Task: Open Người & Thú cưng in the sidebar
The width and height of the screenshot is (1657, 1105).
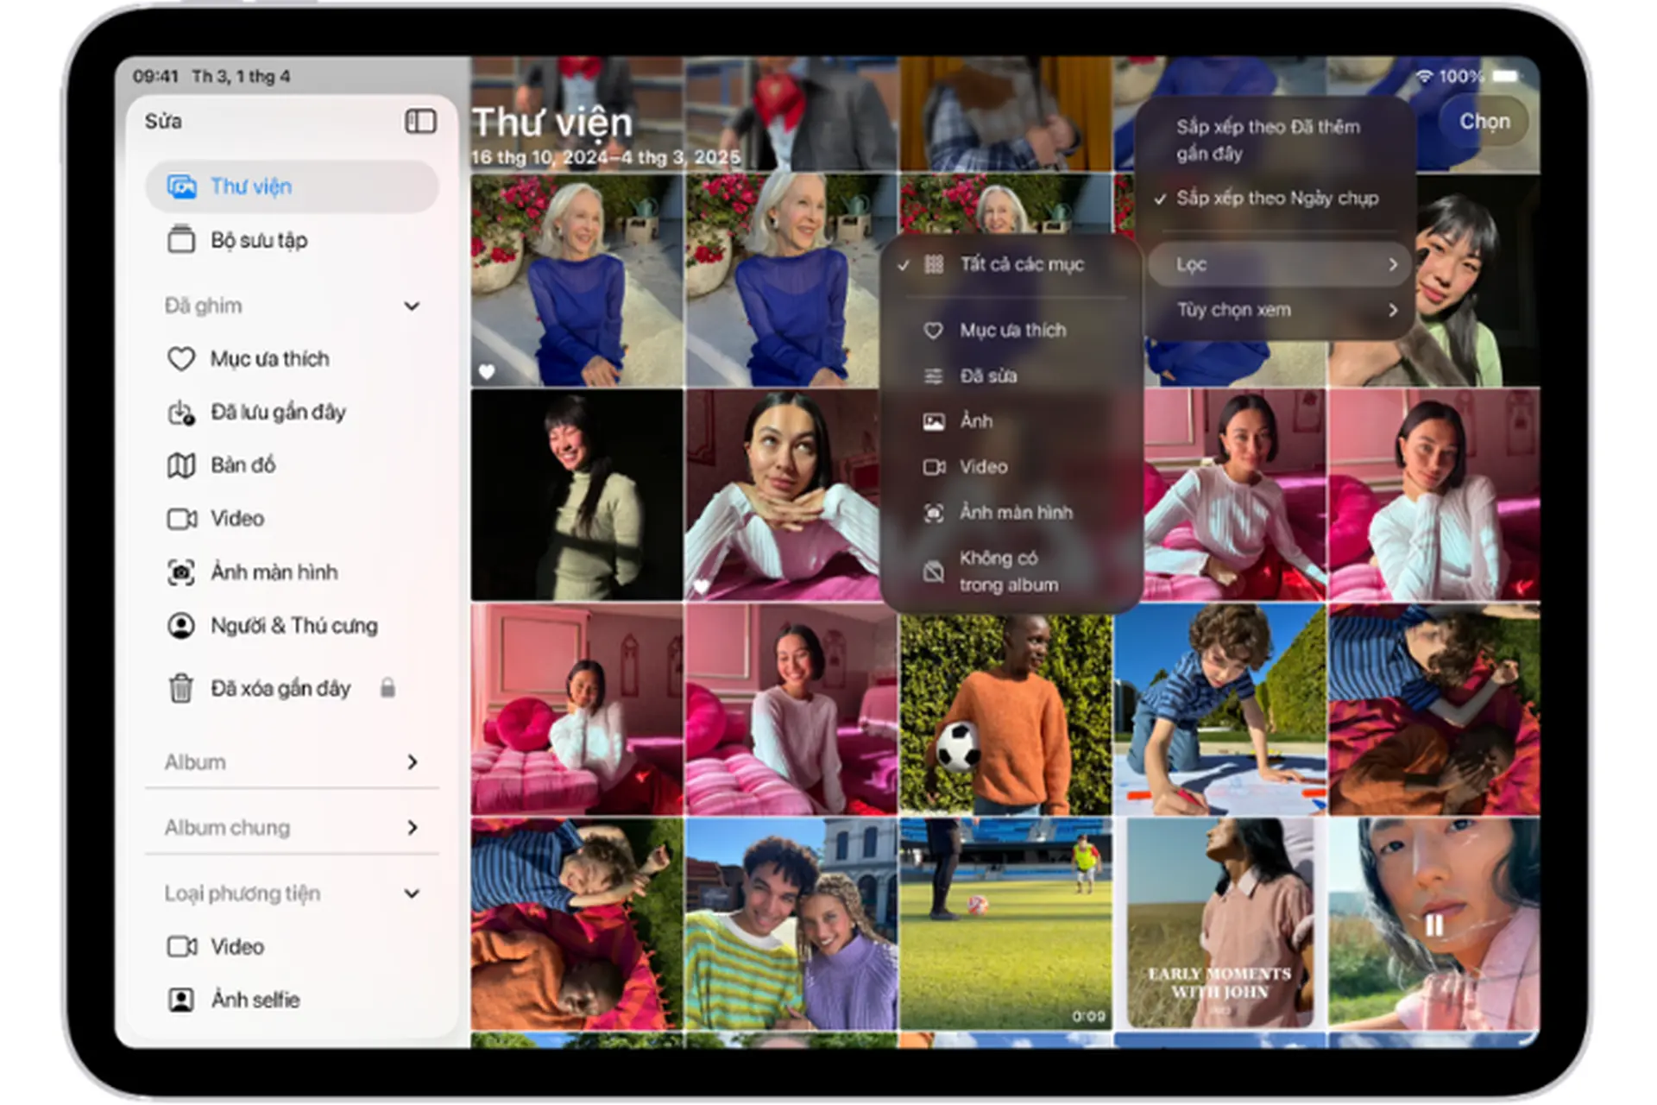Action: [x=292, y=625]
